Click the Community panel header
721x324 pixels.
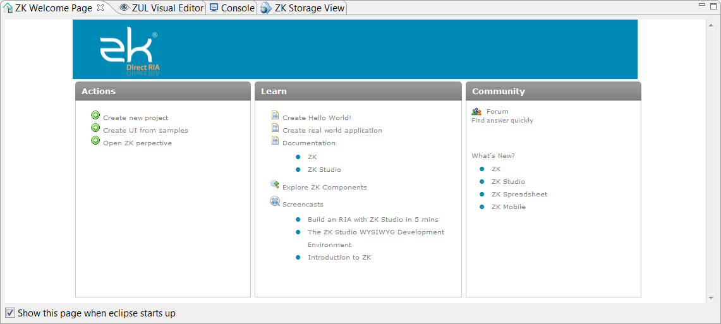point(553,91)
